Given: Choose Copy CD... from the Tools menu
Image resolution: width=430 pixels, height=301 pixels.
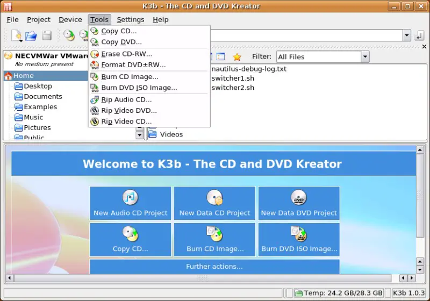Looking at the screenshot, I should 149,31.
